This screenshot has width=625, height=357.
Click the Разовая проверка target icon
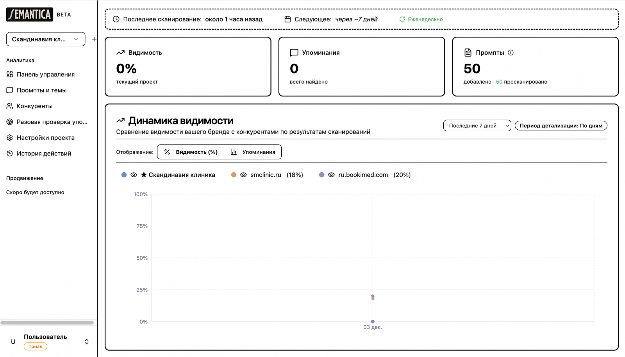tap(10, 122)
